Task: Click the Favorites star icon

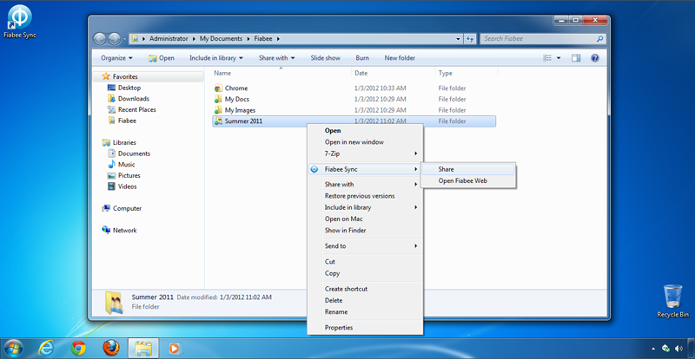Action: (106, 76)
